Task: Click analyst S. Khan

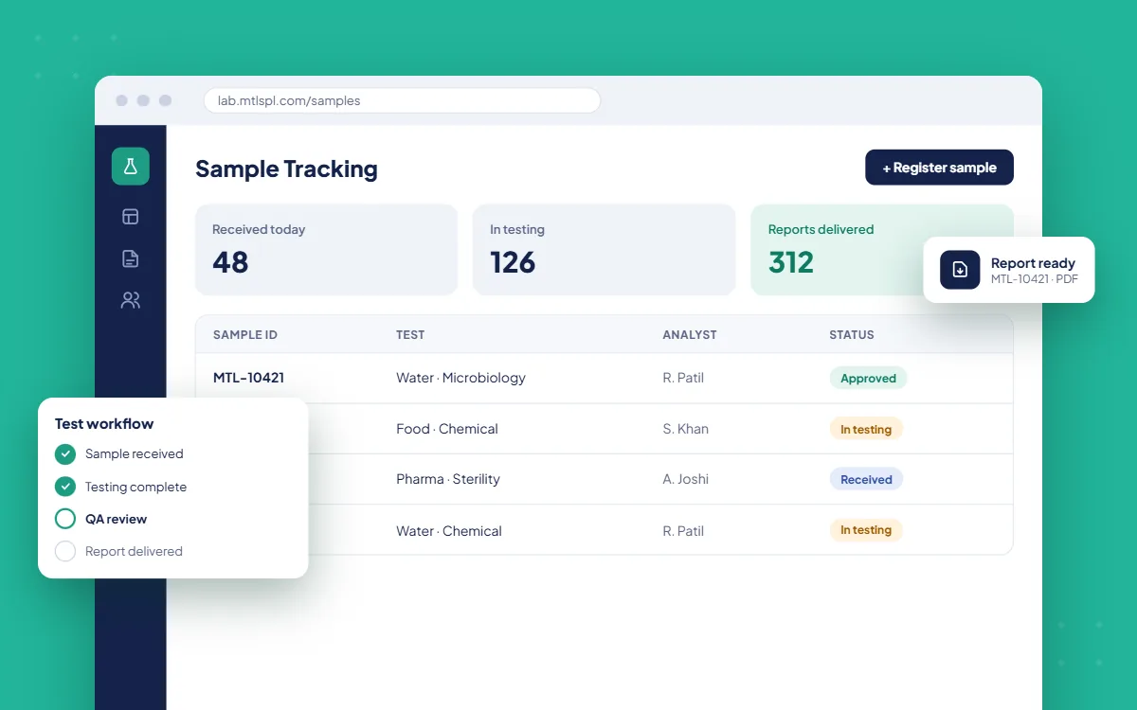Action: pos(686,429)
